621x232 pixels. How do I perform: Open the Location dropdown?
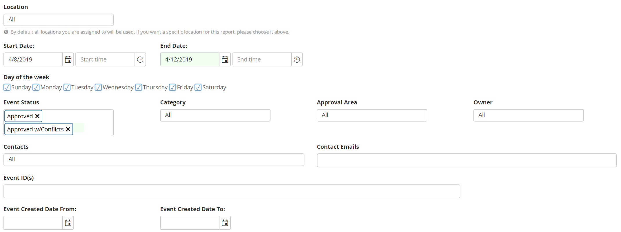59,20
